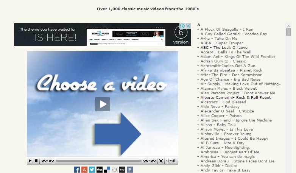Viewport: 296px width, 173px height.
Task: Click the small play icon in control bar
Action: click(30, 161)
